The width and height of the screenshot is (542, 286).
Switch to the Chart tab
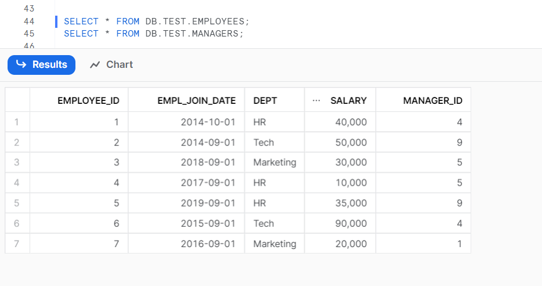click(x=111, y=64)
